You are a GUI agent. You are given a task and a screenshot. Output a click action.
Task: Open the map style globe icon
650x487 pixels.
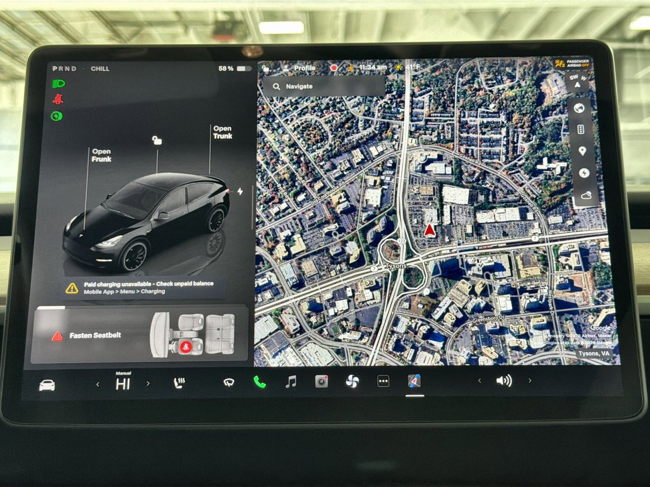(579, 108)
